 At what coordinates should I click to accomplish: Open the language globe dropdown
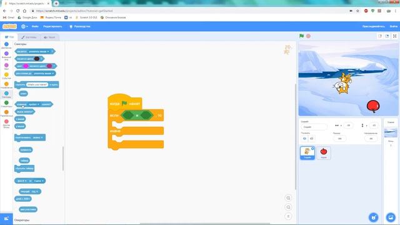(24, 26)
